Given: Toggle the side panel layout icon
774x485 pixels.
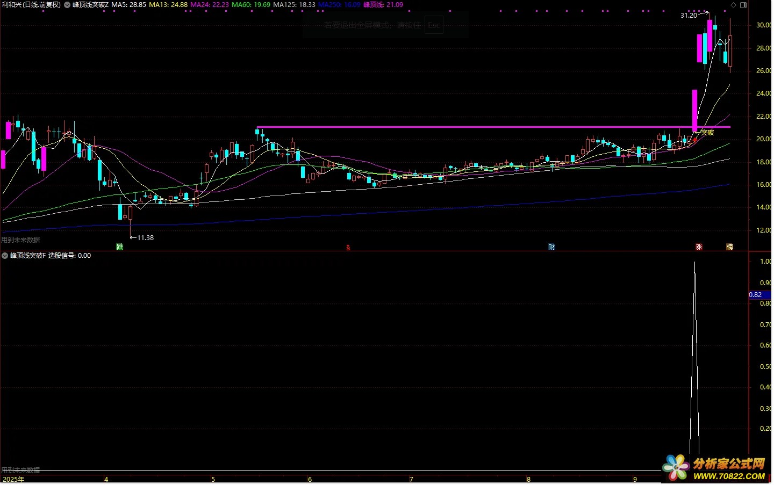Looking at the screenshot, I should coord(743,5).
